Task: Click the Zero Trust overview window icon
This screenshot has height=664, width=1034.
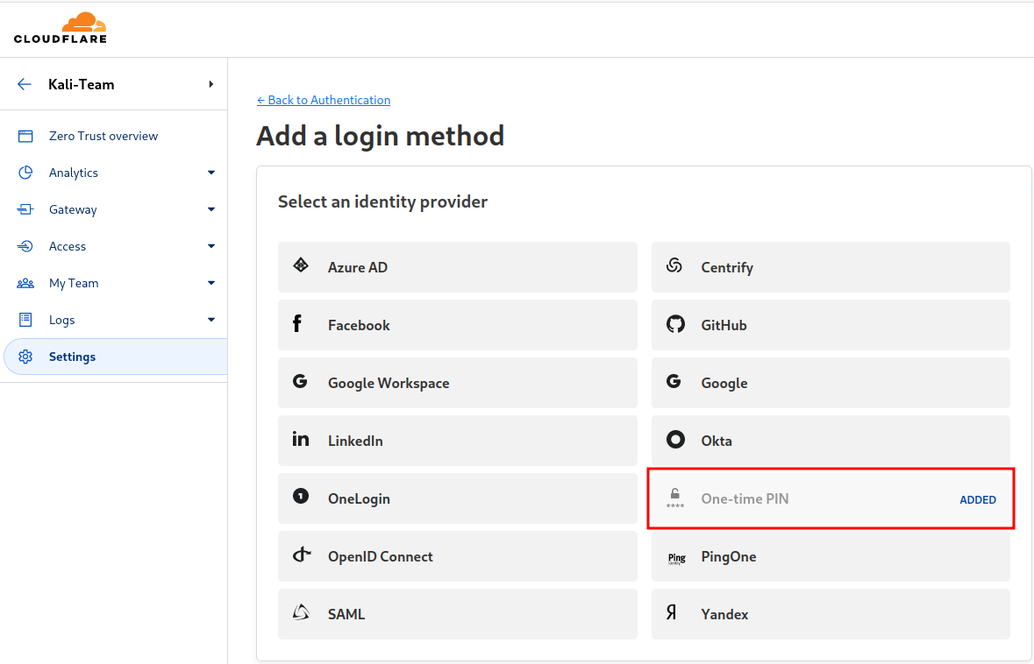Action: tap(25, 137)
